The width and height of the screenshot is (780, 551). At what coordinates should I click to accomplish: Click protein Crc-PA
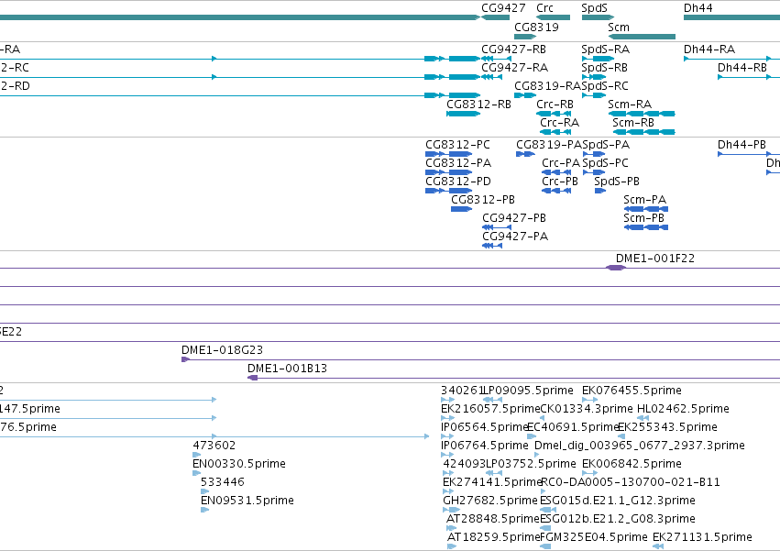[561, 163]
